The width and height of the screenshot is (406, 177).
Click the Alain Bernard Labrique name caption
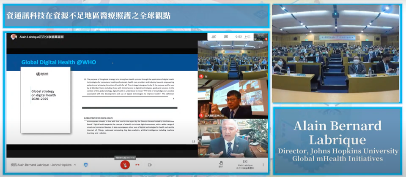point(337,133)
